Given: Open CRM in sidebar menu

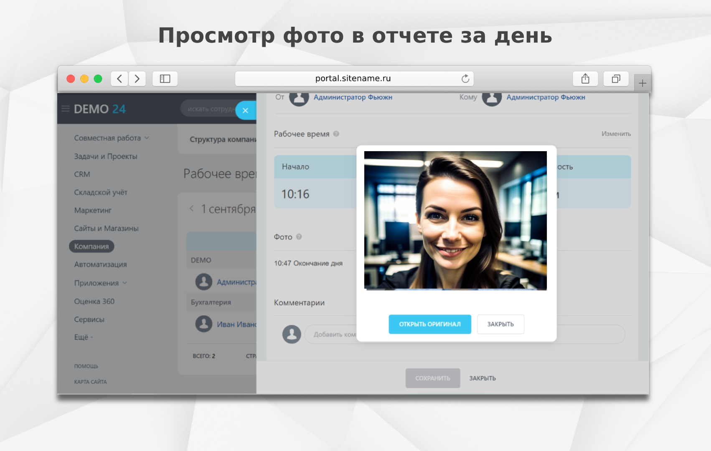Looking at the screenshot, I should point(82,174).
